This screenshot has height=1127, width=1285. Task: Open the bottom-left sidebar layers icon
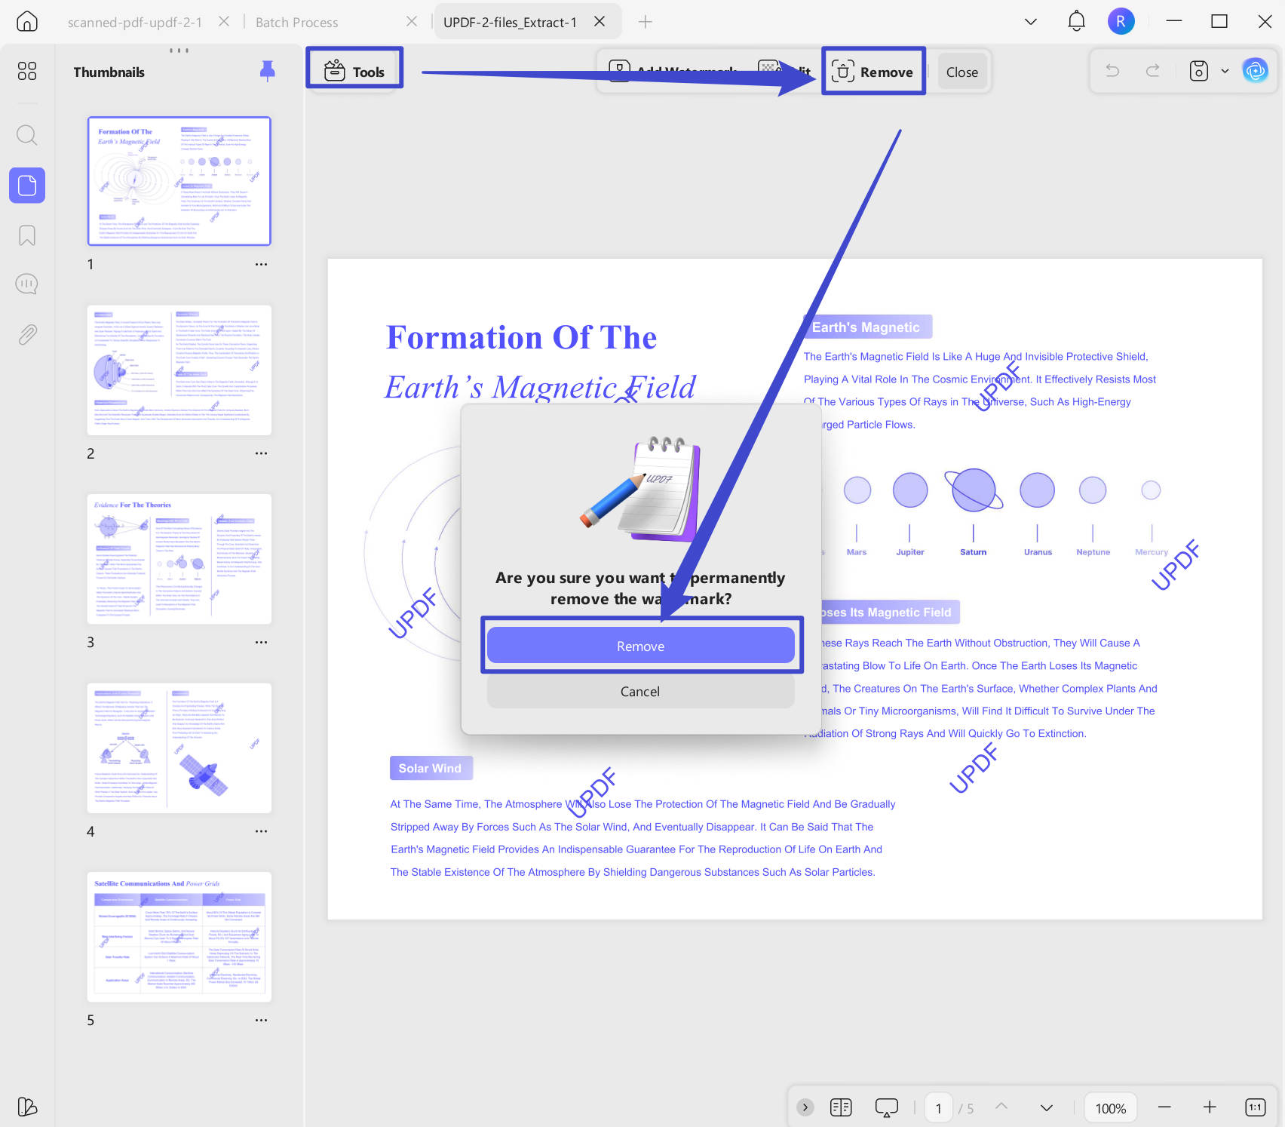(27, 1107)
